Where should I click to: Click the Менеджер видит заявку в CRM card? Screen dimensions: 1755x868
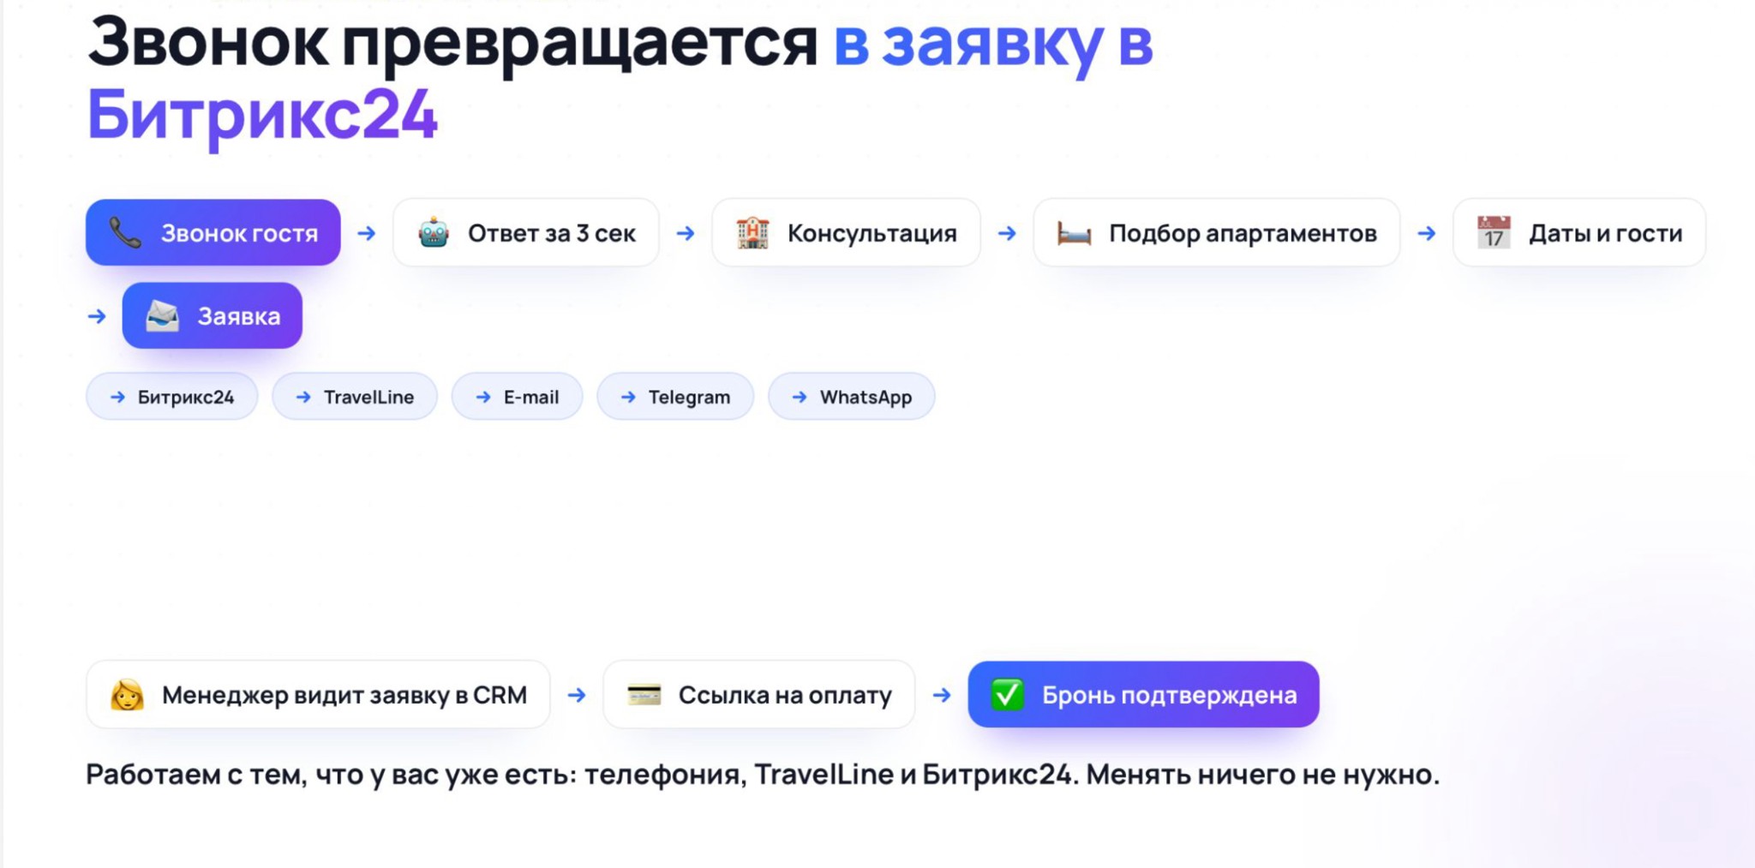click(319, 695)
